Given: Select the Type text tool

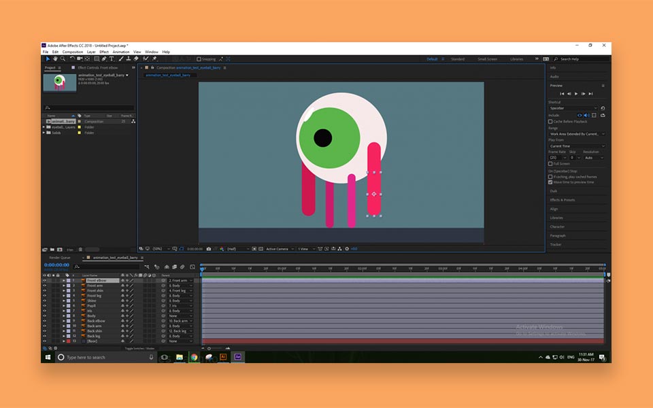Looking at the screenshot, I should tap(111, 59).
